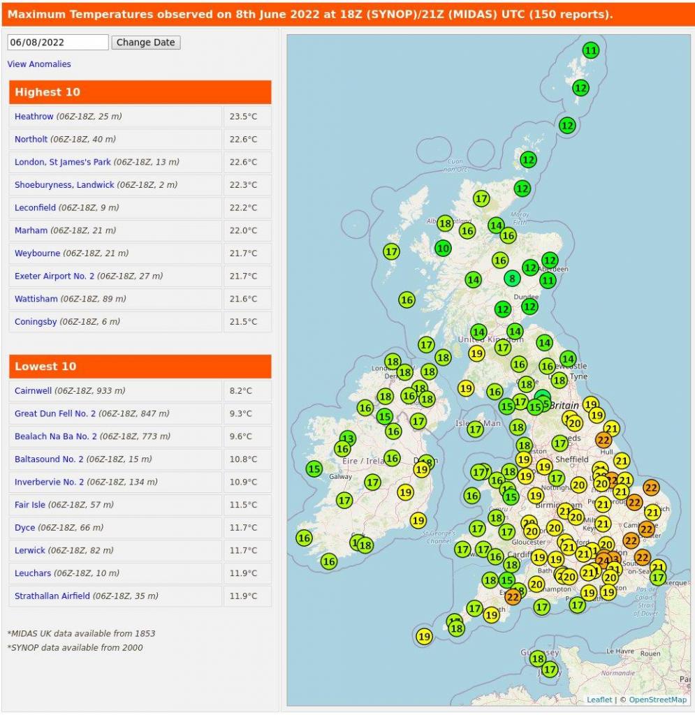Viewport: 695px width, 715px height.
Task: Select the 18 marker on Guernsey
Action: click(537, 658)
